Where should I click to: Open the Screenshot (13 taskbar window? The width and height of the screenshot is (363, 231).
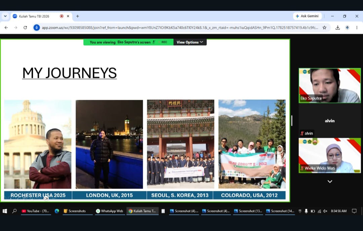(x=248, y=211)
